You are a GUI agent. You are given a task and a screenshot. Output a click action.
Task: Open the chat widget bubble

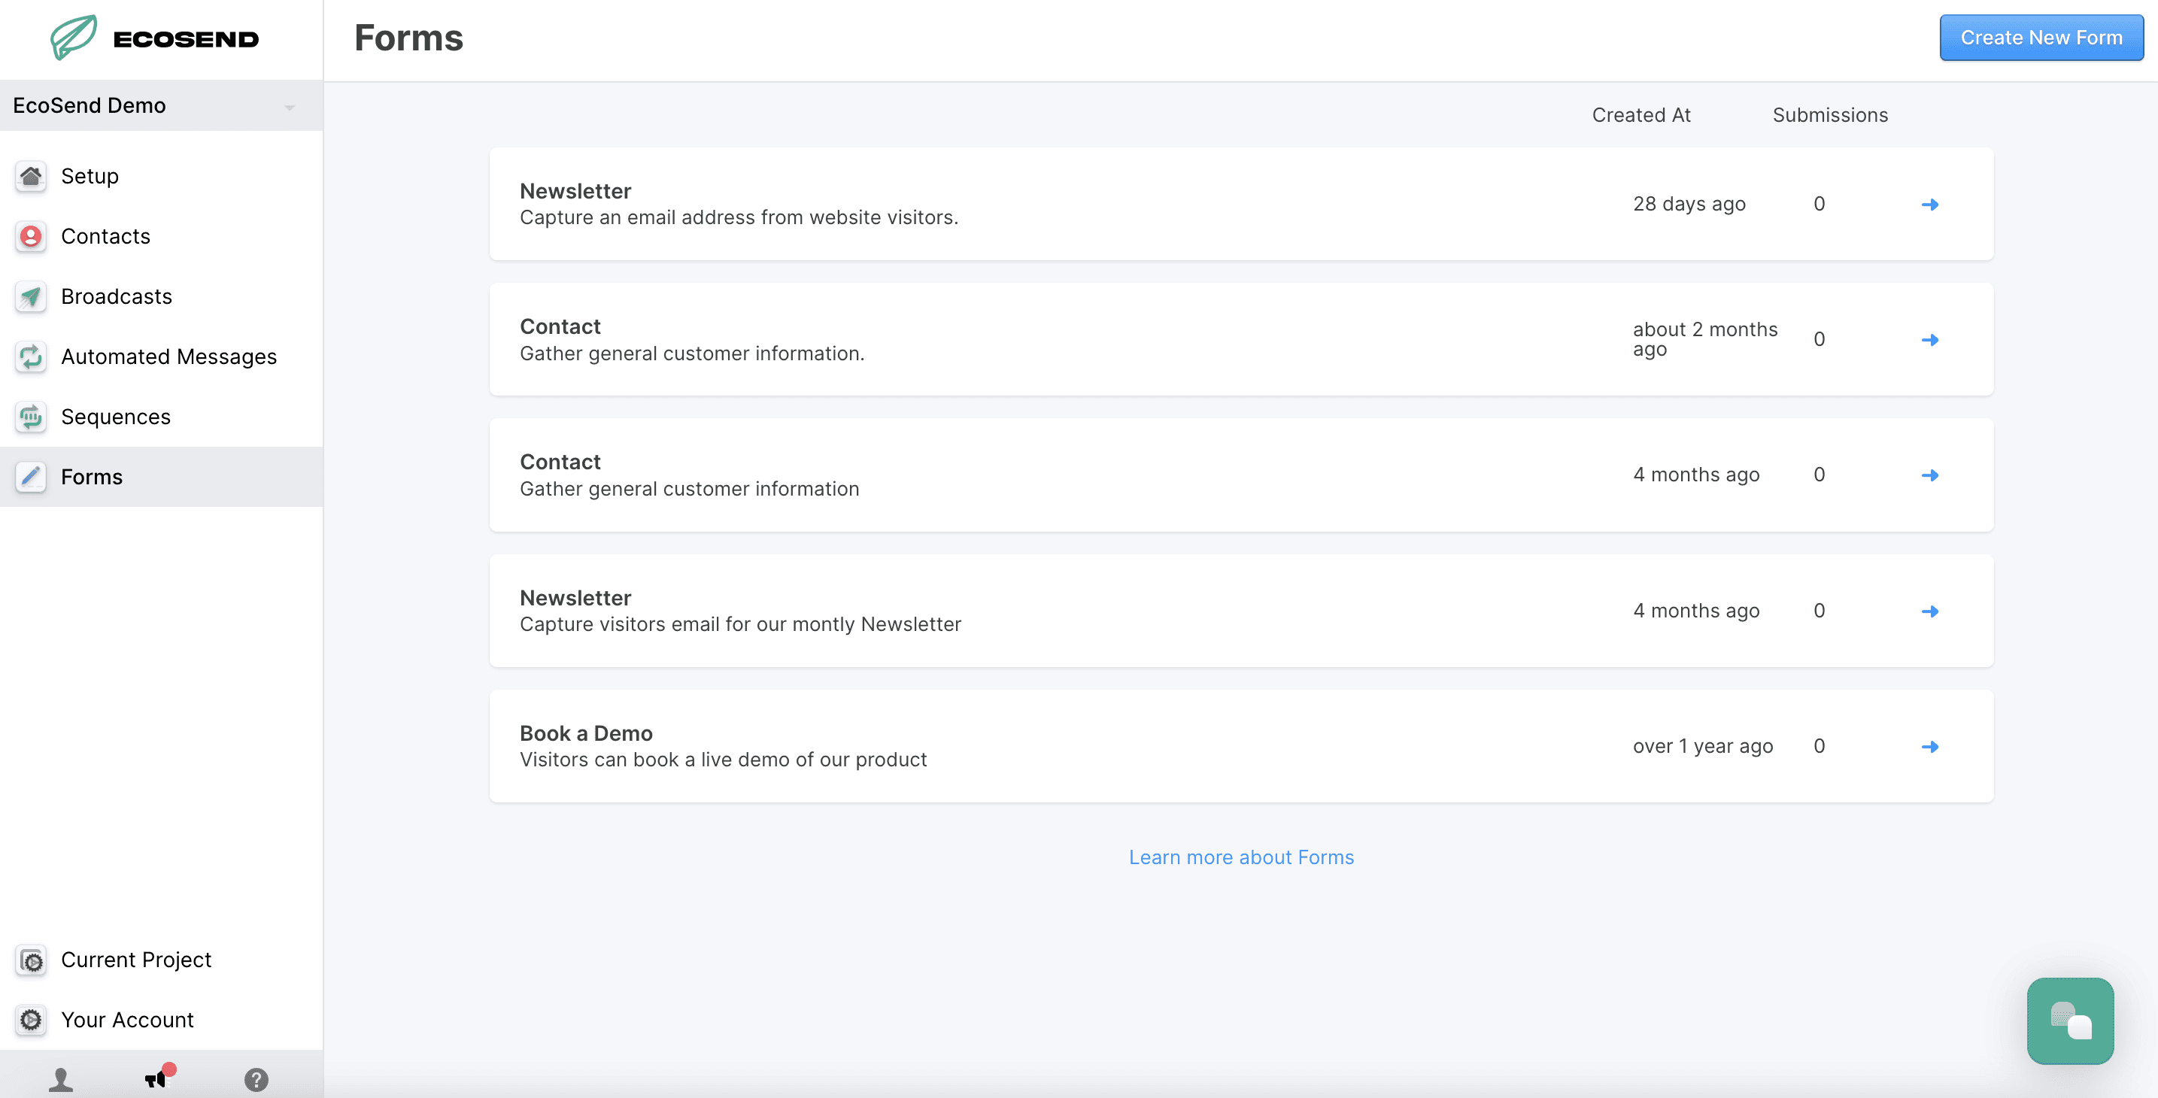tap(2069, 1020)
